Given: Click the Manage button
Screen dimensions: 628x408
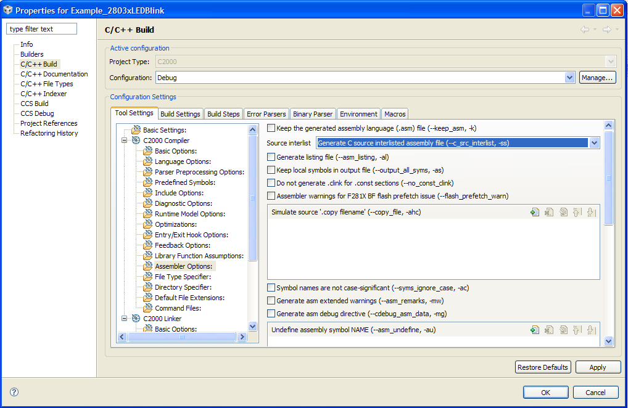Looking at the screenshot, I should [598, 76].
